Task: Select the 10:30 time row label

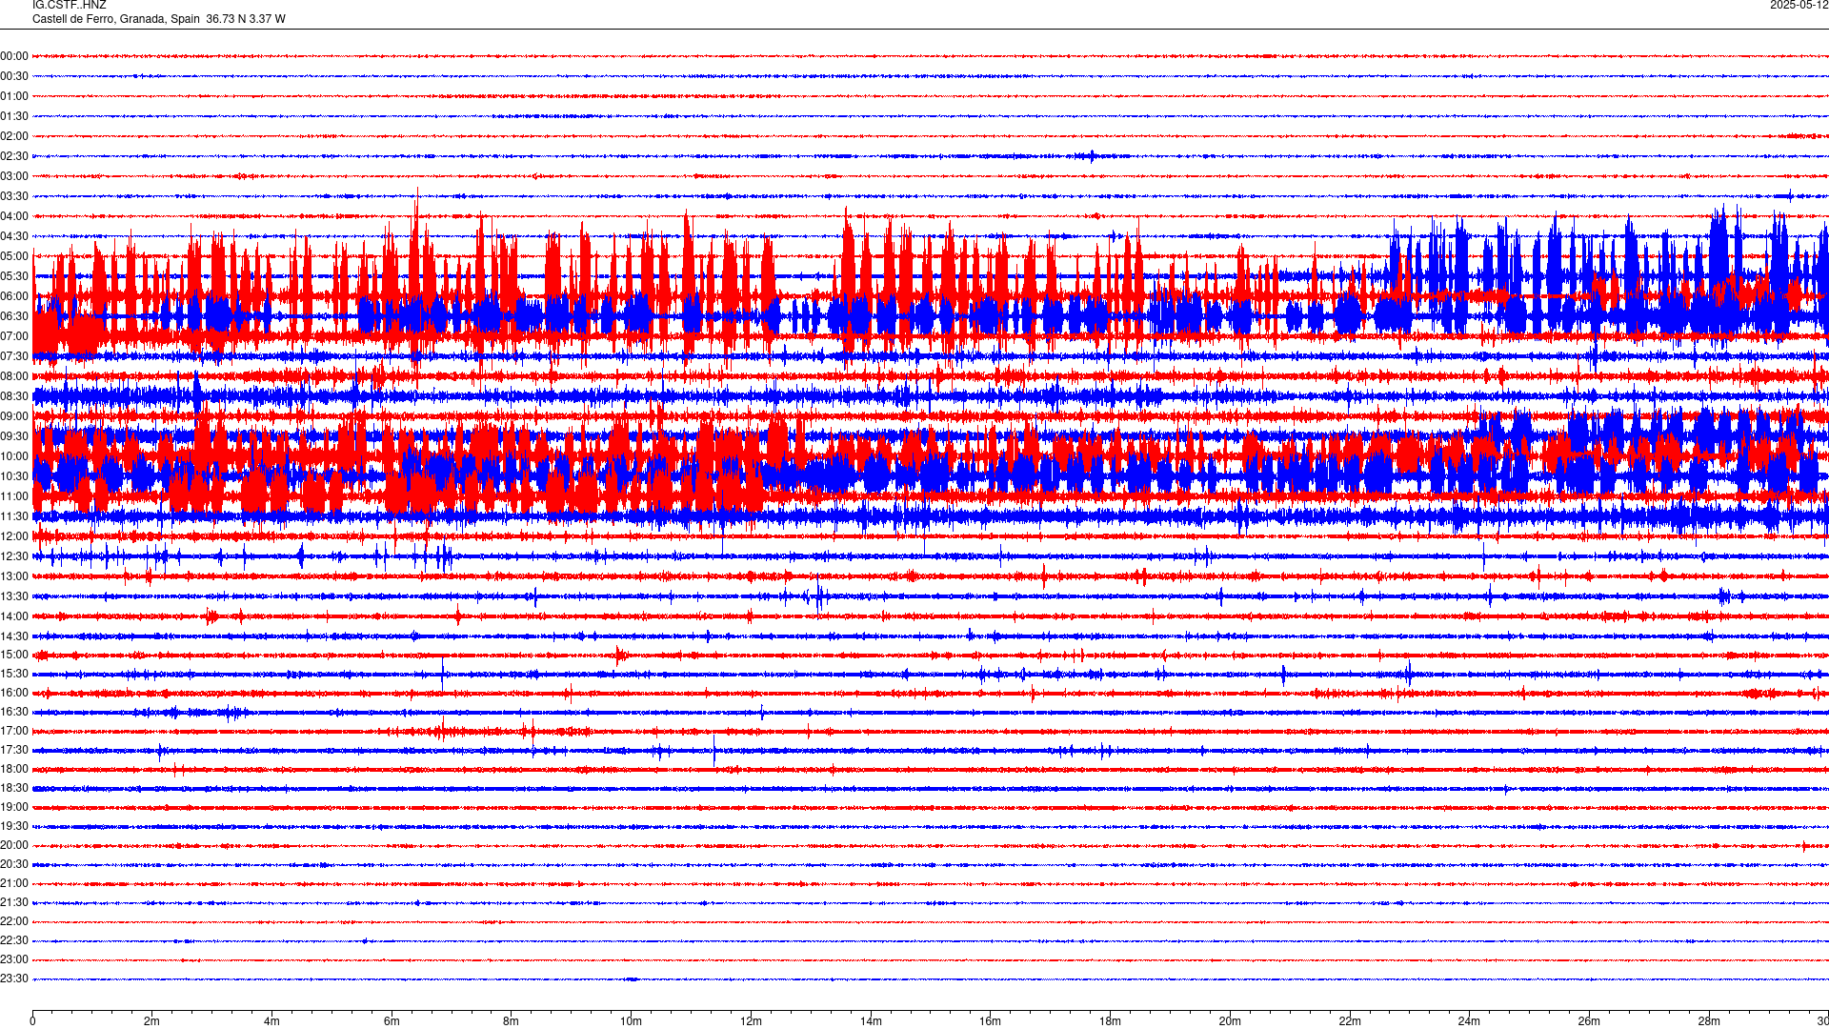Action: click(x=14, y=476)
